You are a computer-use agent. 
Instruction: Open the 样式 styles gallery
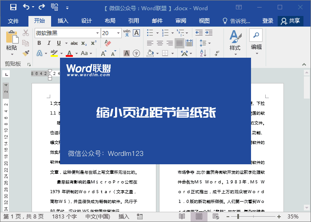tap(235, 43)
